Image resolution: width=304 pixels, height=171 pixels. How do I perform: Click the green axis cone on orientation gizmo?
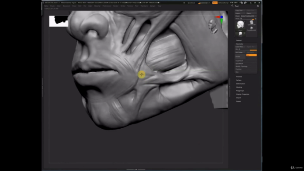pyautogui.click(x=222, y=21)
